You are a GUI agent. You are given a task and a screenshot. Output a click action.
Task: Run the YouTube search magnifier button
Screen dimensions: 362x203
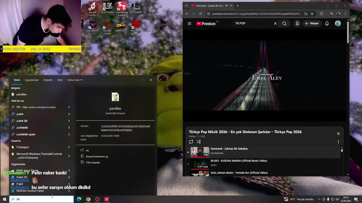(x=285, y=24)
